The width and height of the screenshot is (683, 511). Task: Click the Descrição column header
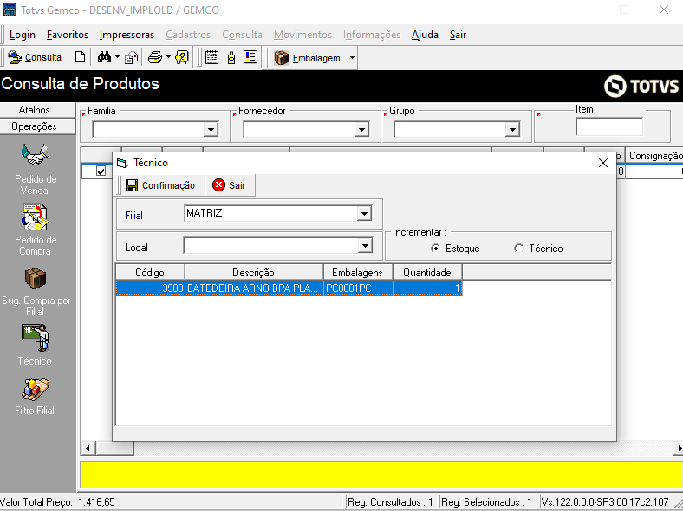pyautogui.click(x=253, y=273)
